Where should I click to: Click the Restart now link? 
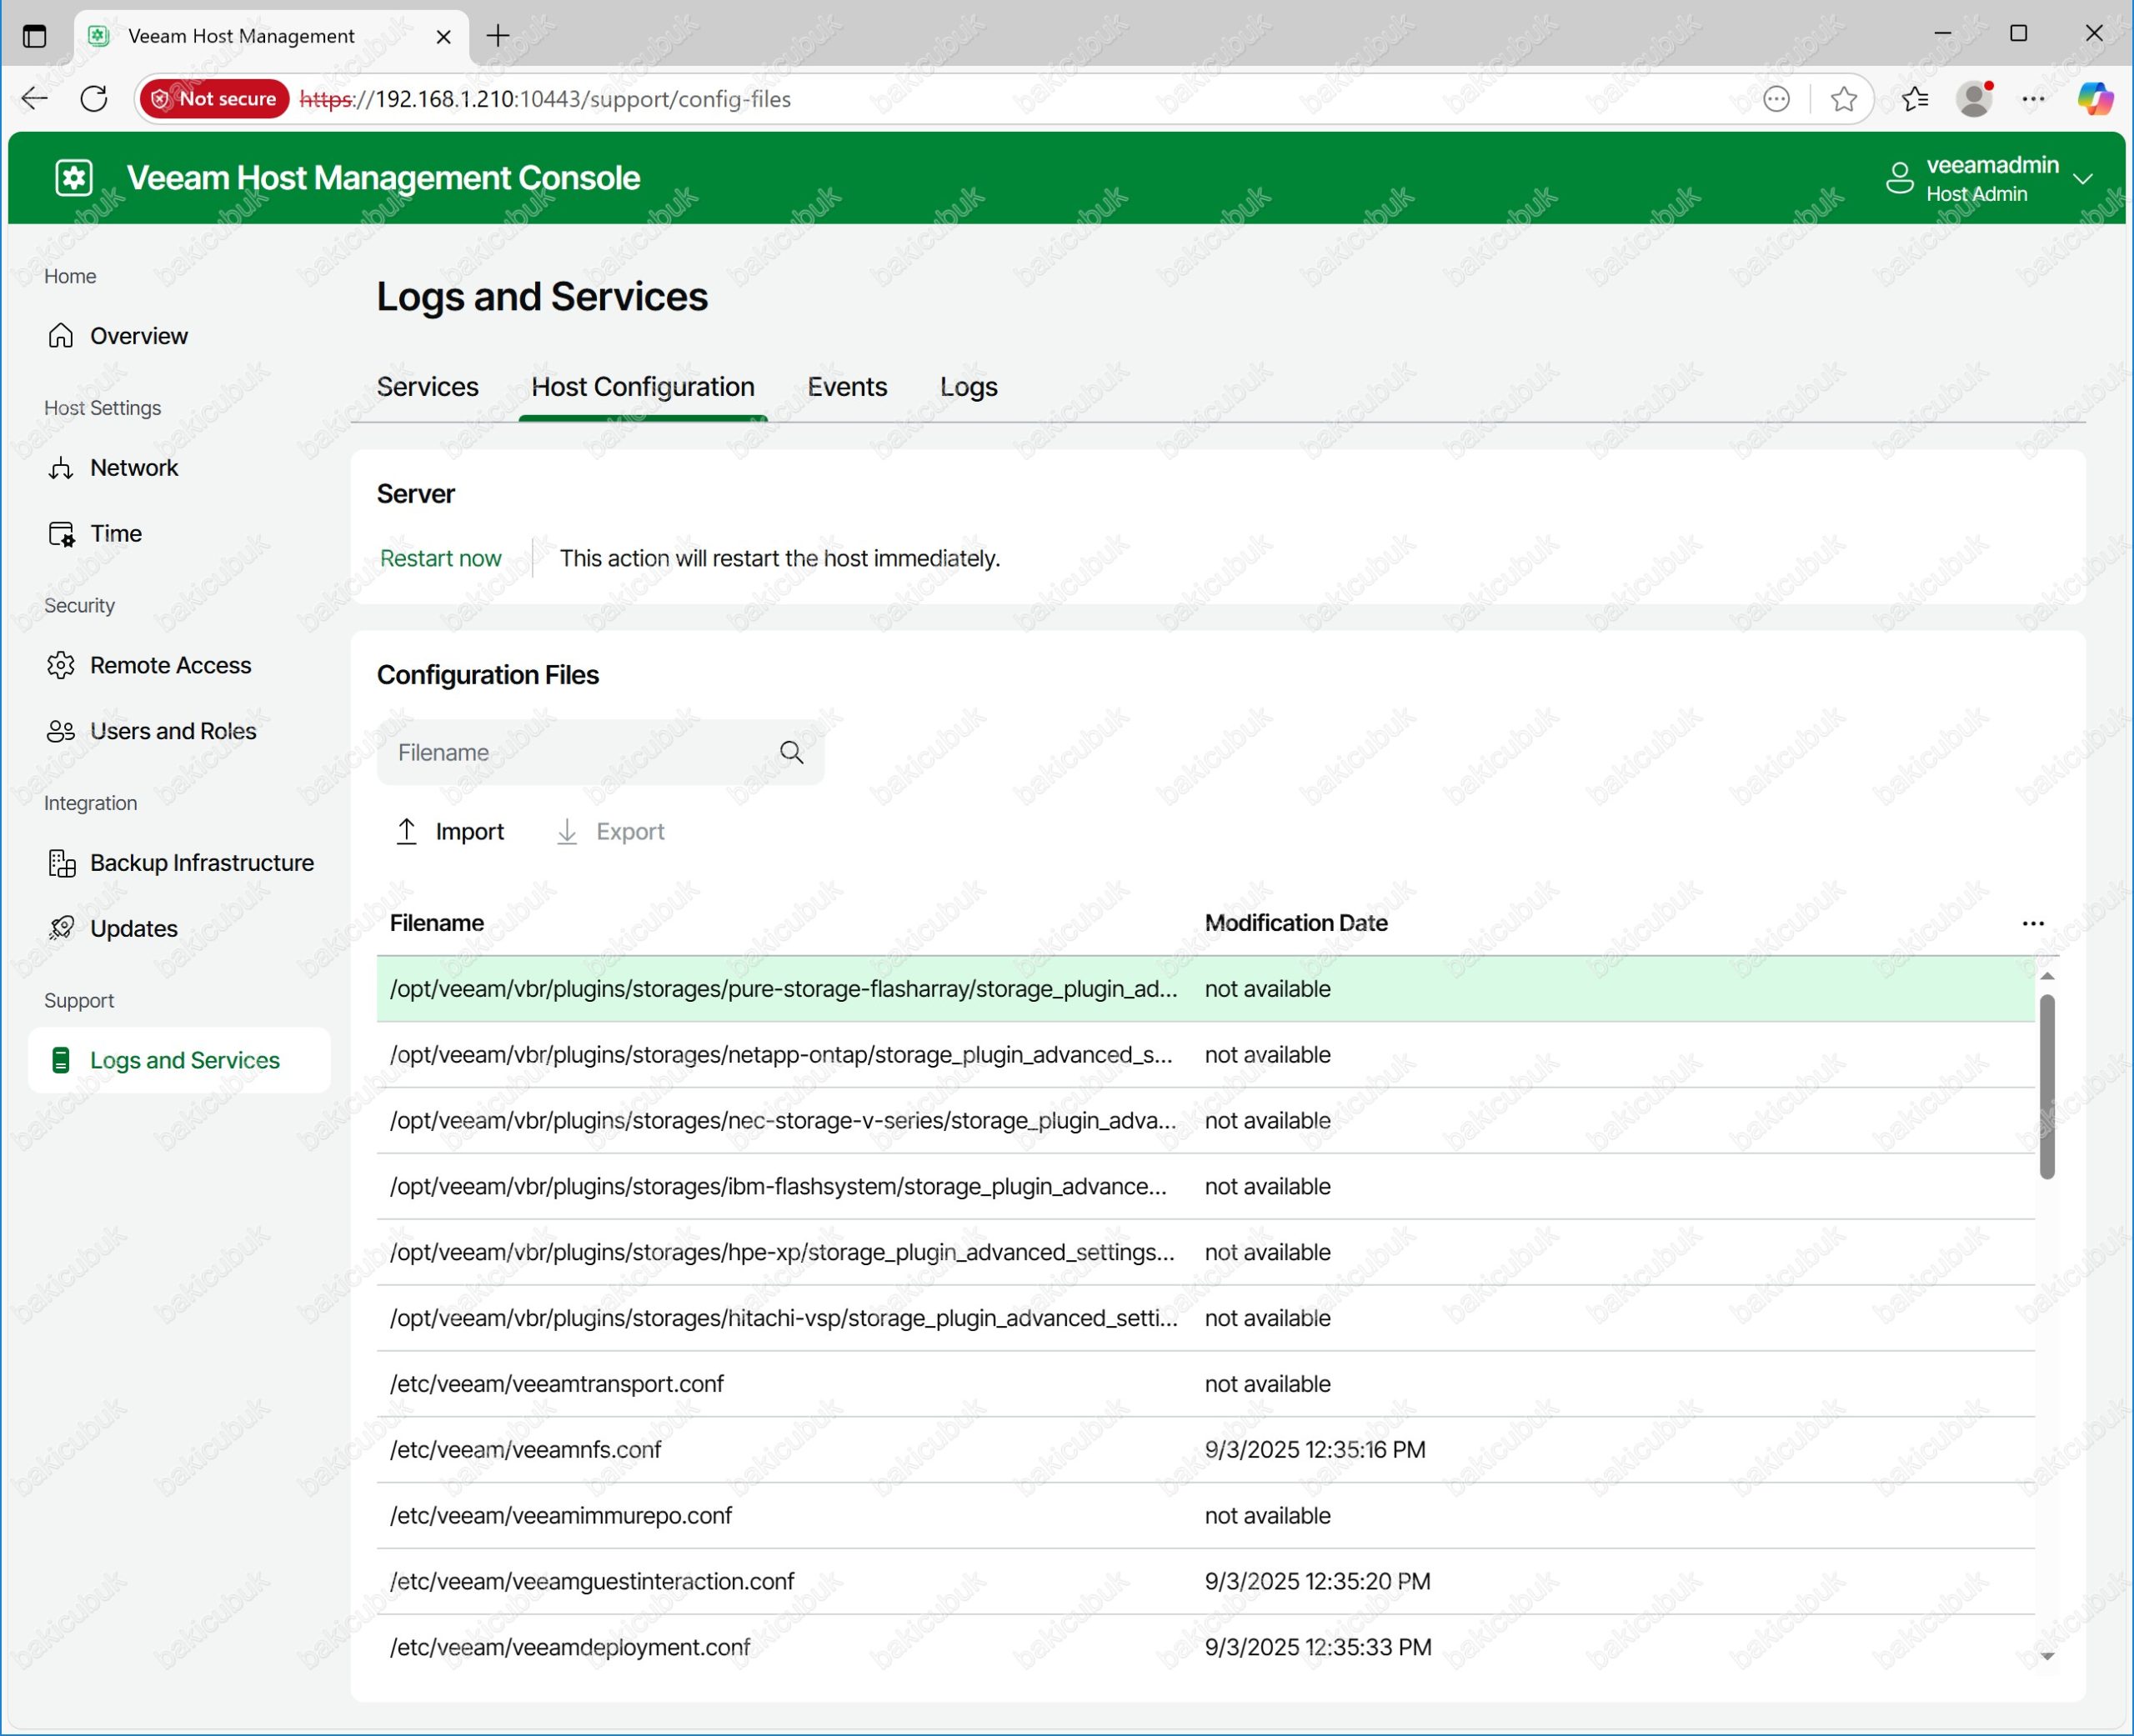pos(440,558)
